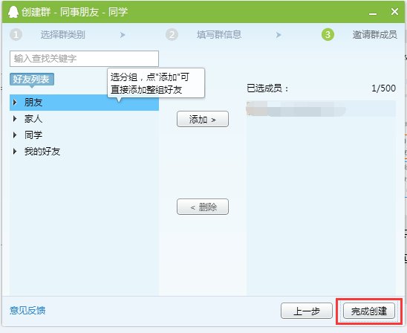Click the 已选成员 label
Screen dimensions: 407x333
267,88
